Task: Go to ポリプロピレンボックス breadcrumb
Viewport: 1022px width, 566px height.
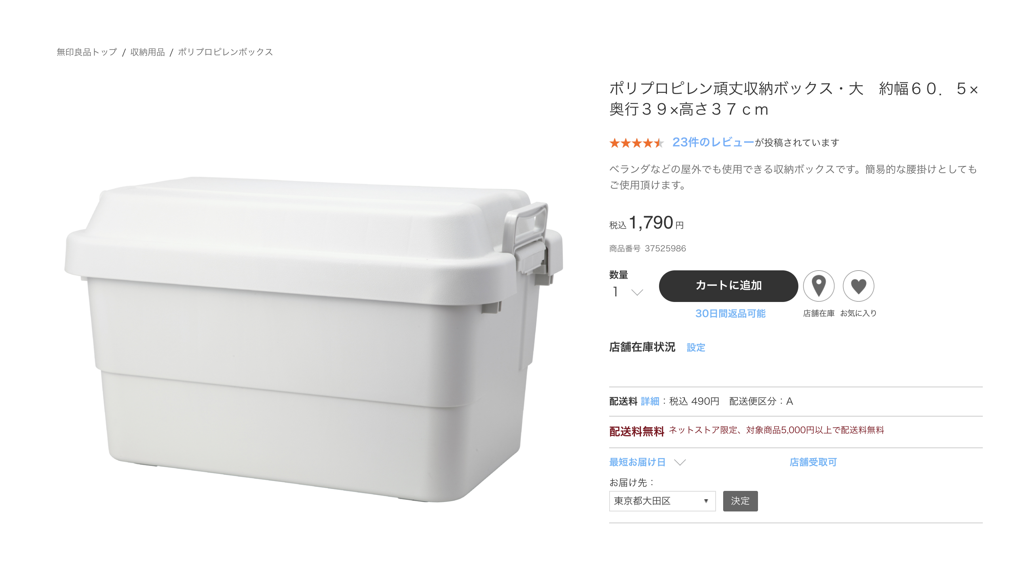Action: click(x=225, y=52)
